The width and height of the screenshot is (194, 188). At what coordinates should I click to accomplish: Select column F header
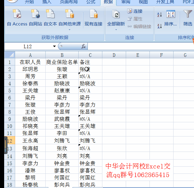pyautogui.click(x=161, y=55)
